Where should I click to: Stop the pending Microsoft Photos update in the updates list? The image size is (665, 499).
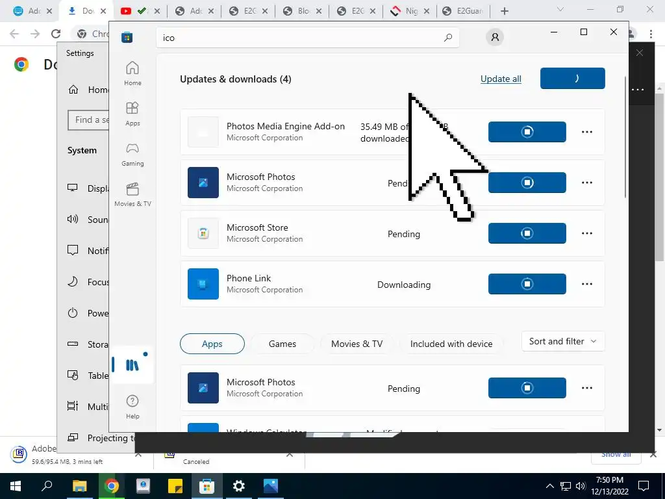527,183
